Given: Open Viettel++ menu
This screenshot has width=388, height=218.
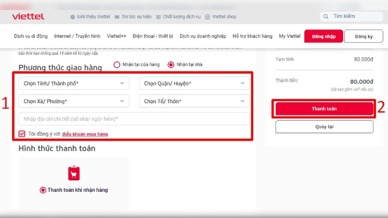Looking at the screenshot, I should 116,36.
